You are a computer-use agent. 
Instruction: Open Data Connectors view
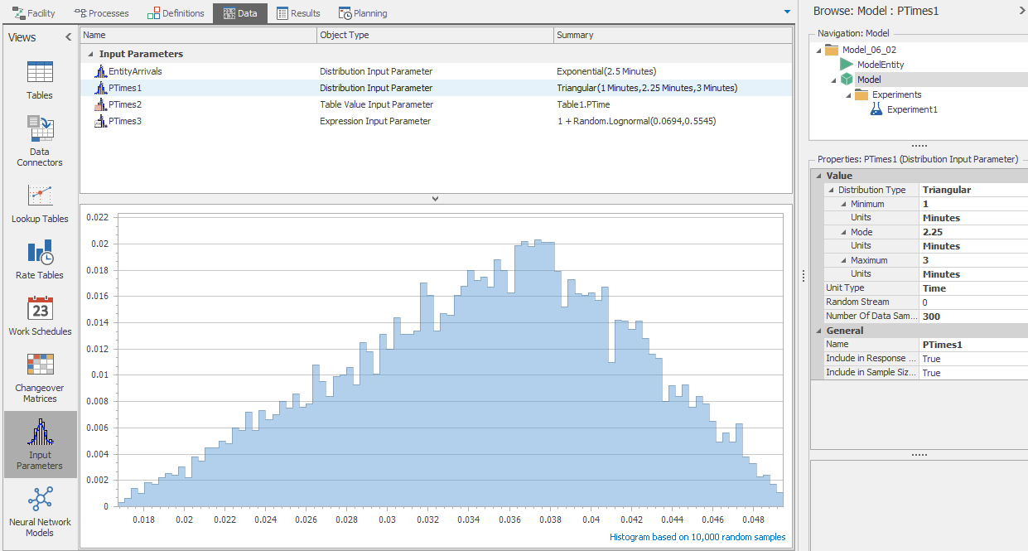tap(40, 139)
